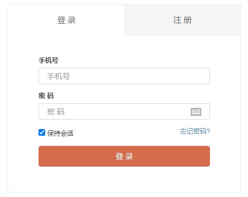Submit the form with the 登录 button
Viewport: 248px width, 197px height.
[124, 156]
